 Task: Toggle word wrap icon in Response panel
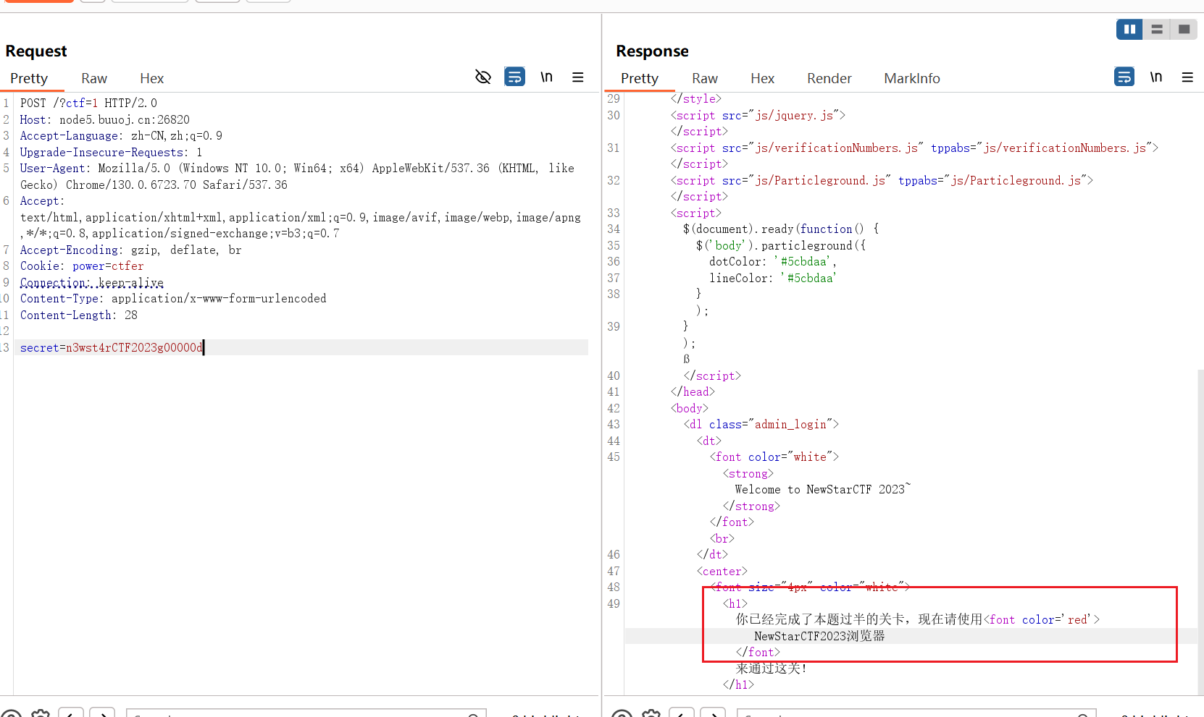tap(1124, 77)
